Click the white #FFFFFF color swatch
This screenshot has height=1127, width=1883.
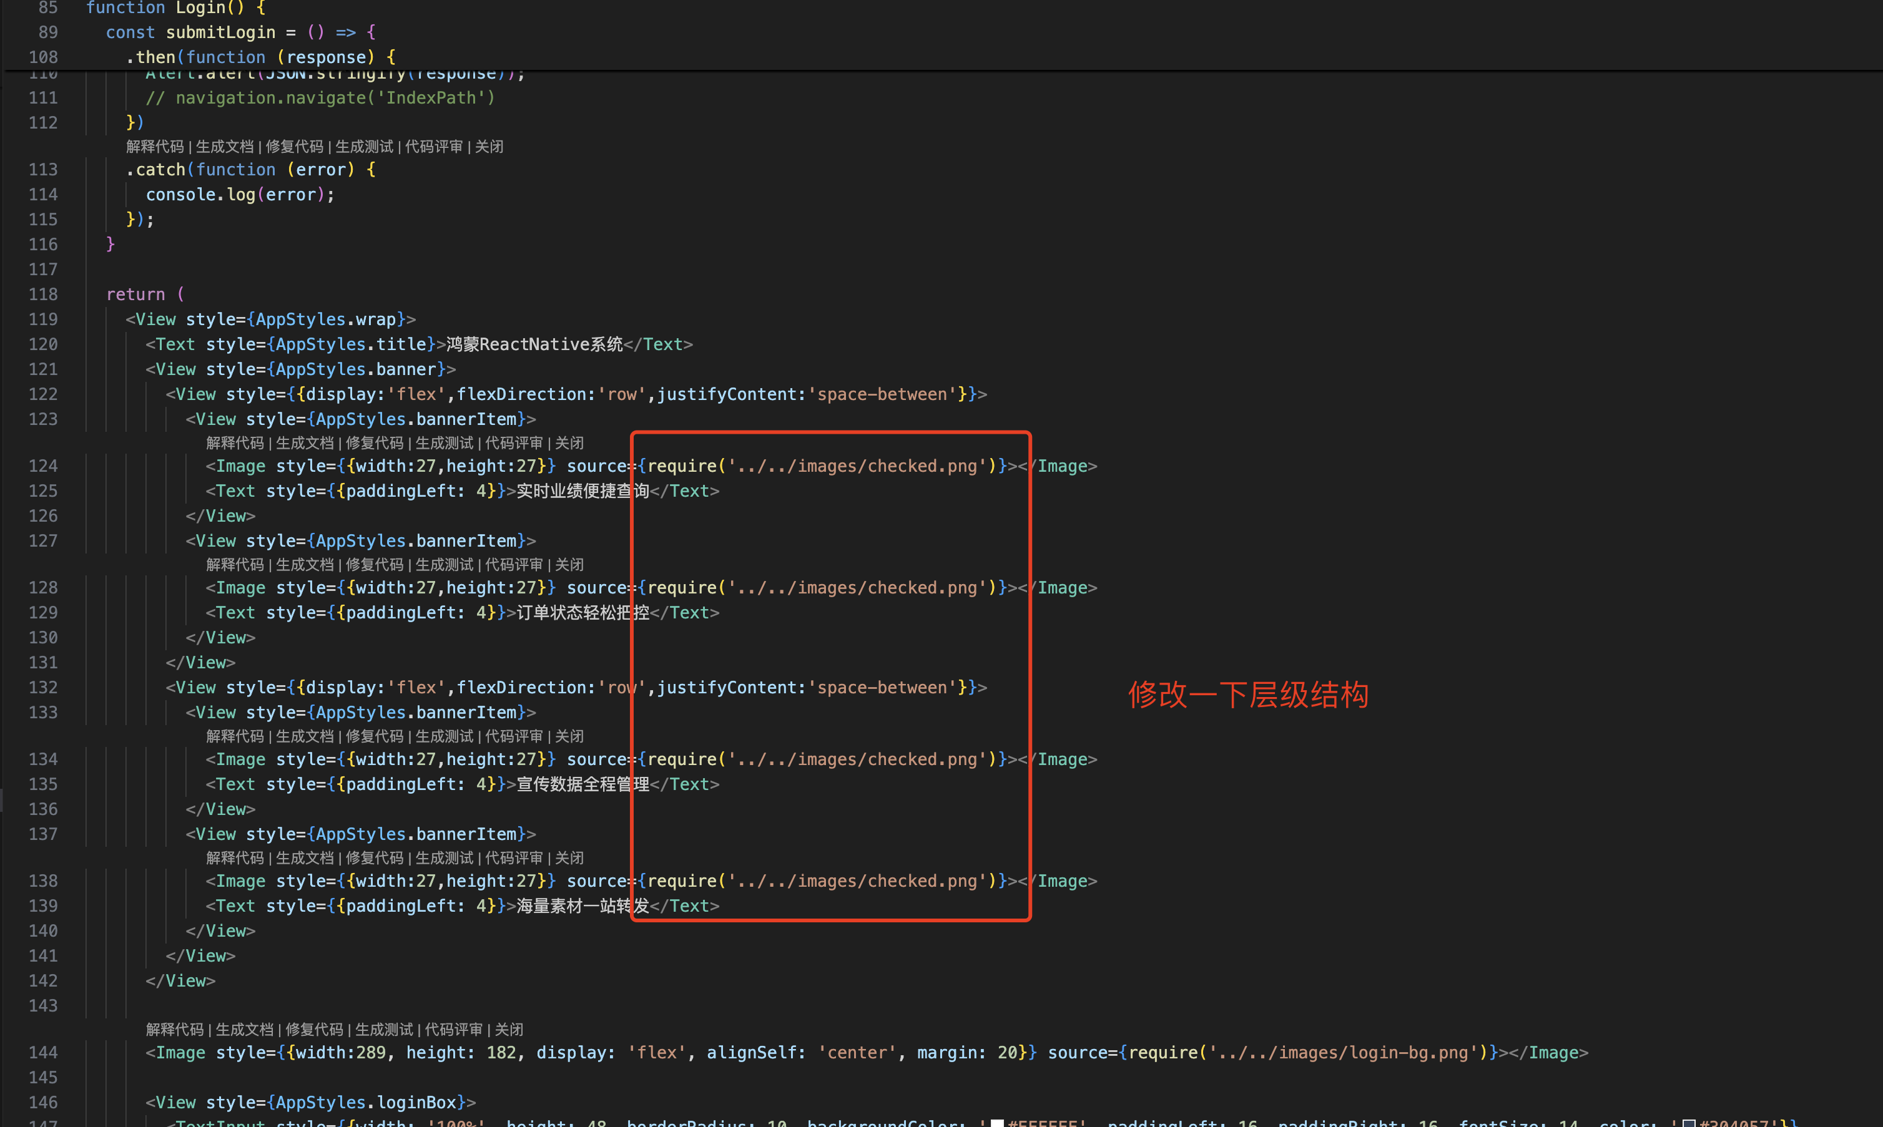(997, 1123)
